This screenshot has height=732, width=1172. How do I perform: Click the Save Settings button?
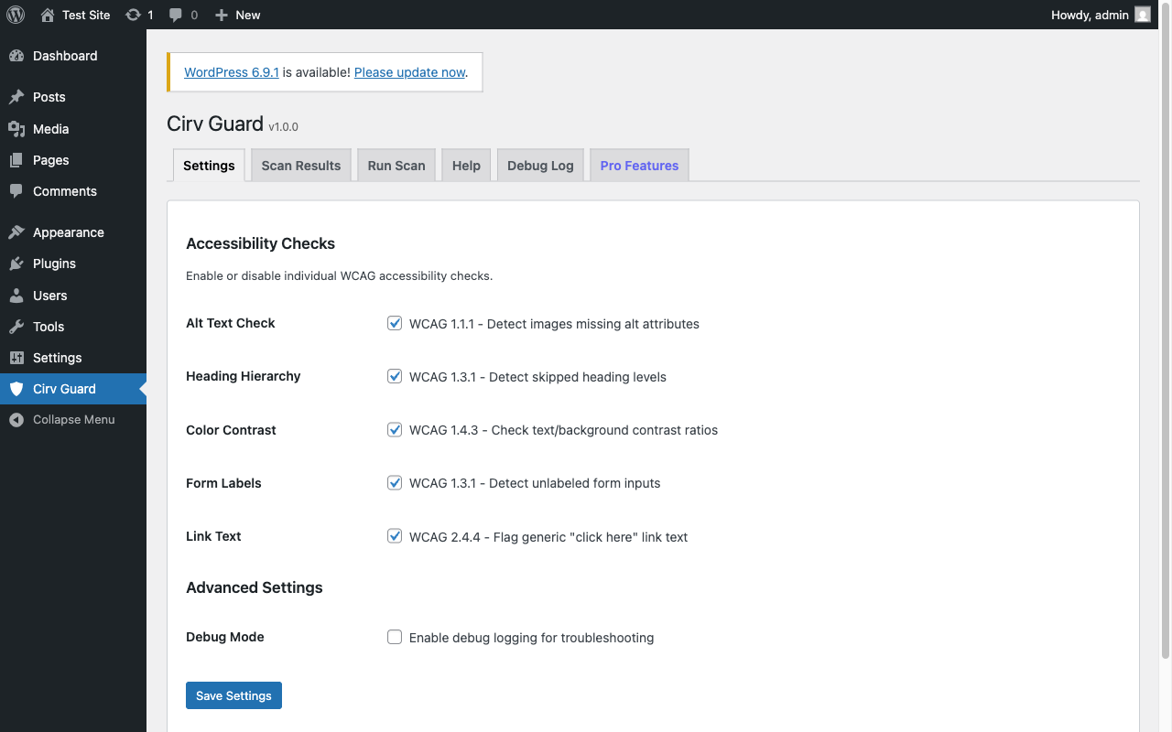click(233, 695)
